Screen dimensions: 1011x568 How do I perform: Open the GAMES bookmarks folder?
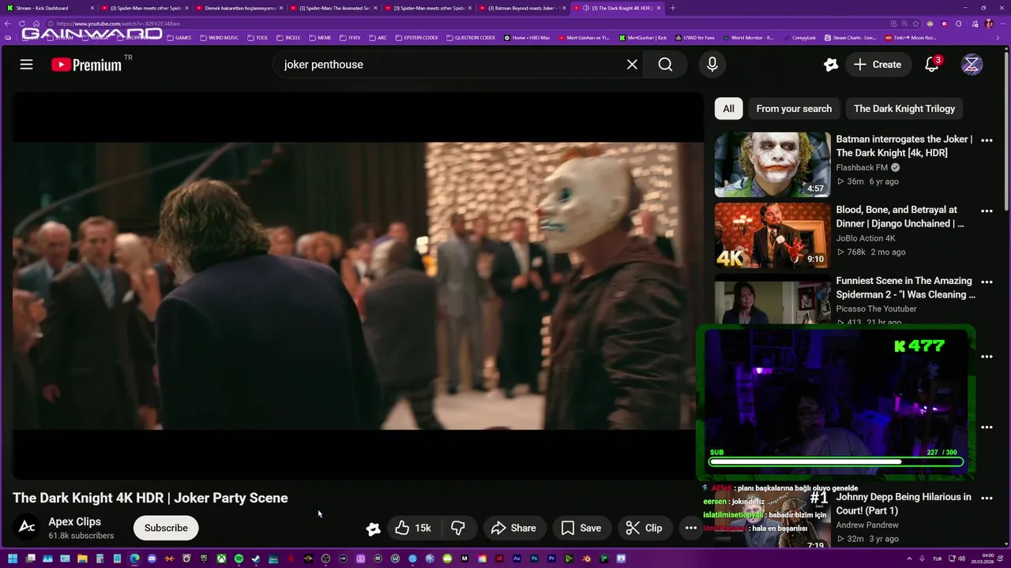coord(179,38)
